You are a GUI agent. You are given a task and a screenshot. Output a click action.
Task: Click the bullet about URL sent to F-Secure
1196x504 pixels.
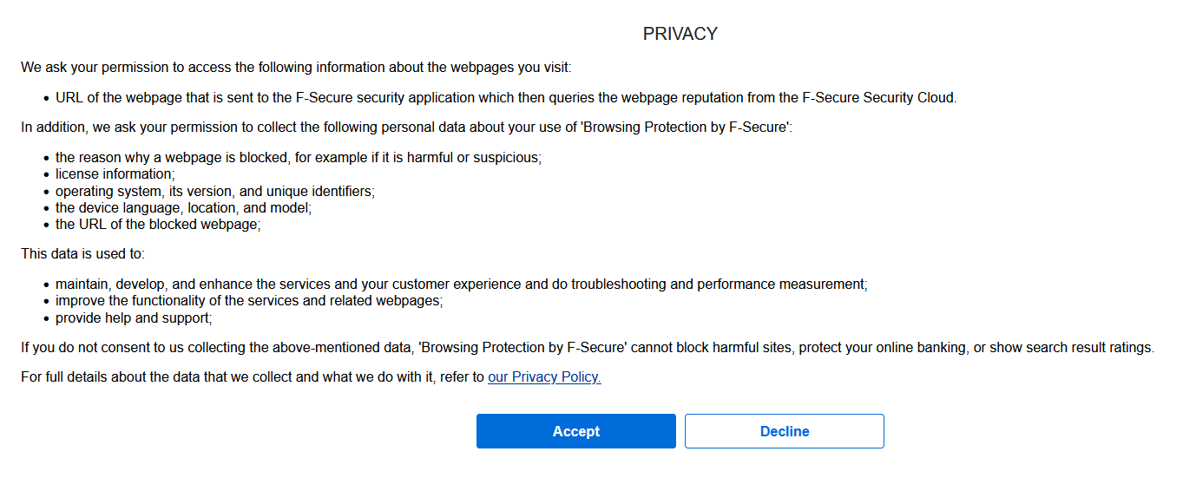[x=506, y=98]
